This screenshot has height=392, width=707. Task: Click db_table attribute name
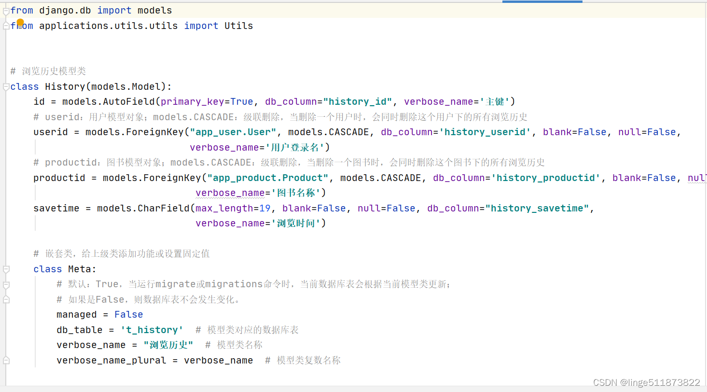pyautogui.click(x=80, y=330)
